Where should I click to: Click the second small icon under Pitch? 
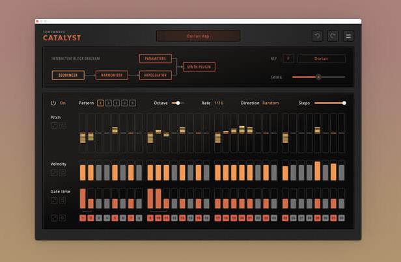63,125
